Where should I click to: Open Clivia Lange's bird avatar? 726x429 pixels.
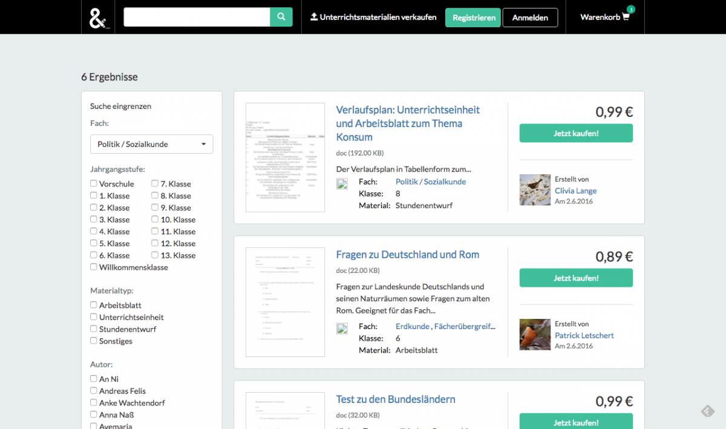click(535, 190)
